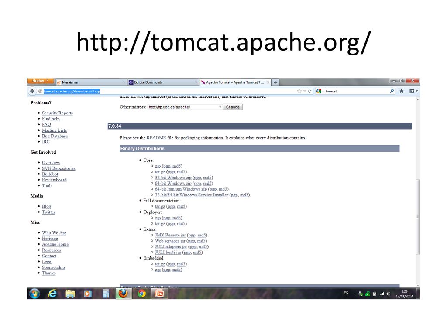This screenshot has height=335, width=447.
Task: Open Windows Media Player taskbar icon
Action: point(88,294)
